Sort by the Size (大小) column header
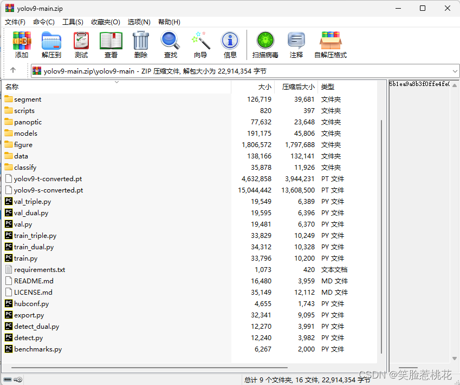The image size is (460, 385). (253, 87)
